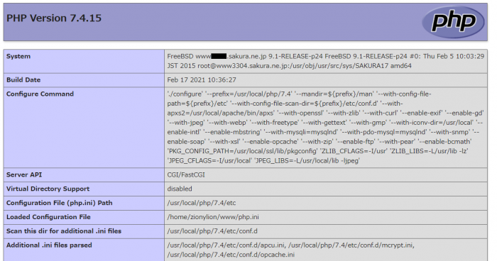Select the System row label
The width and height of the screenshot is (497, 261).
(18, 56)
